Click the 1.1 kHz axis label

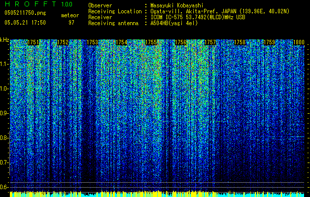point(4,64)
